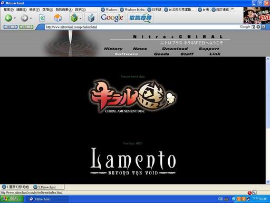This screenshot has height=203, width=270.
Task: Go to the Home page icon
Action: 58,18
